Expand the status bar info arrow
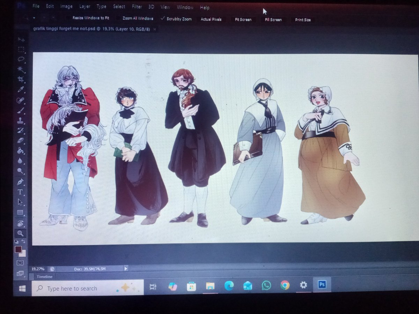The width and height of the screenshot is (419, 314). click(126, 268)
